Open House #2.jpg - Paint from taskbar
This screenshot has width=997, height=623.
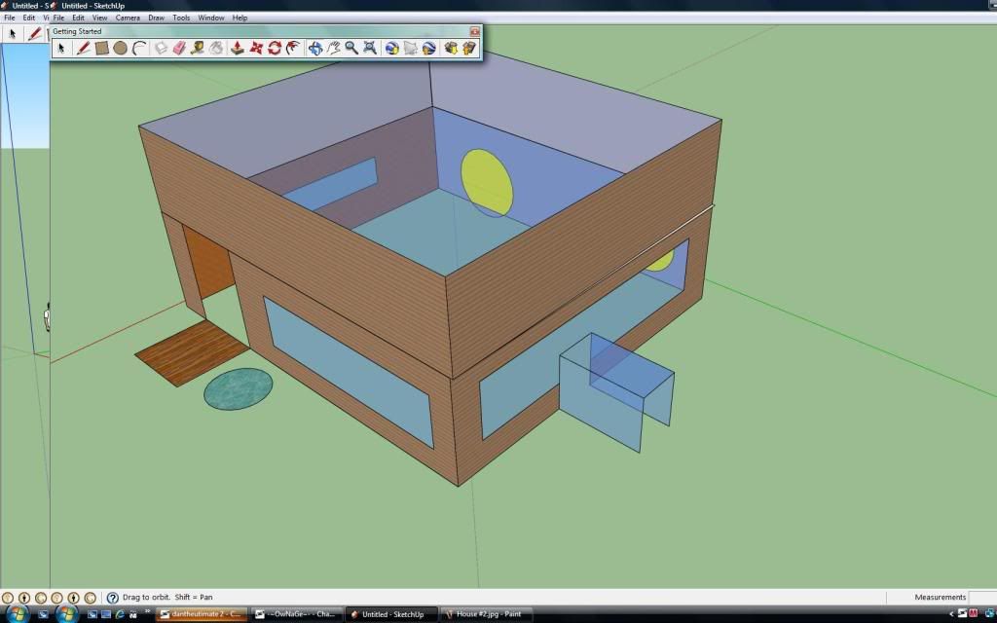pos(486,614)
